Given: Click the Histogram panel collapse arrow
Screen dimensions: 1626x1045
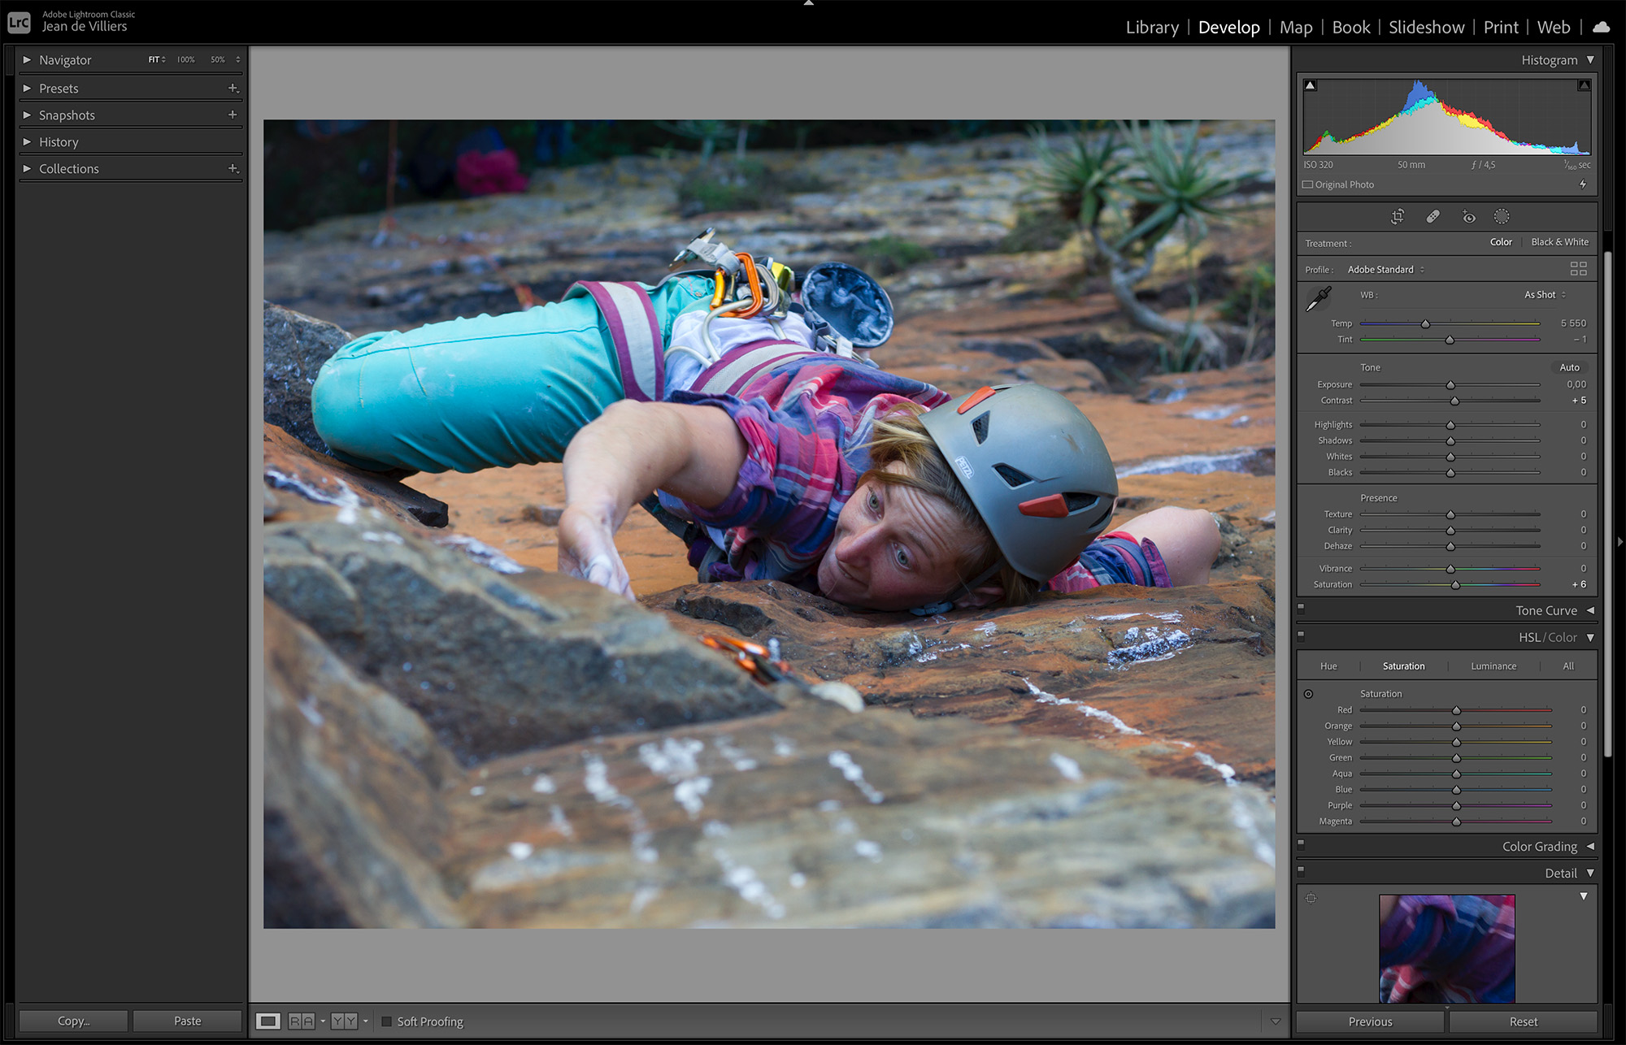Looking at the screenshot, I should point(1588,60).
